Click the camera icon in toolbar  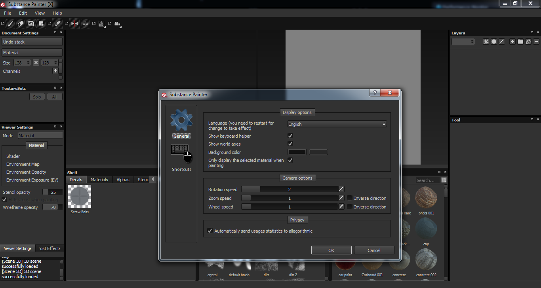click(x=117, y=24)
